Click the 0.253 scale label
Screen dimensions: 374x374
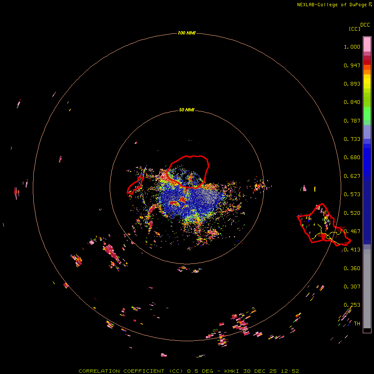pos(352,305)
